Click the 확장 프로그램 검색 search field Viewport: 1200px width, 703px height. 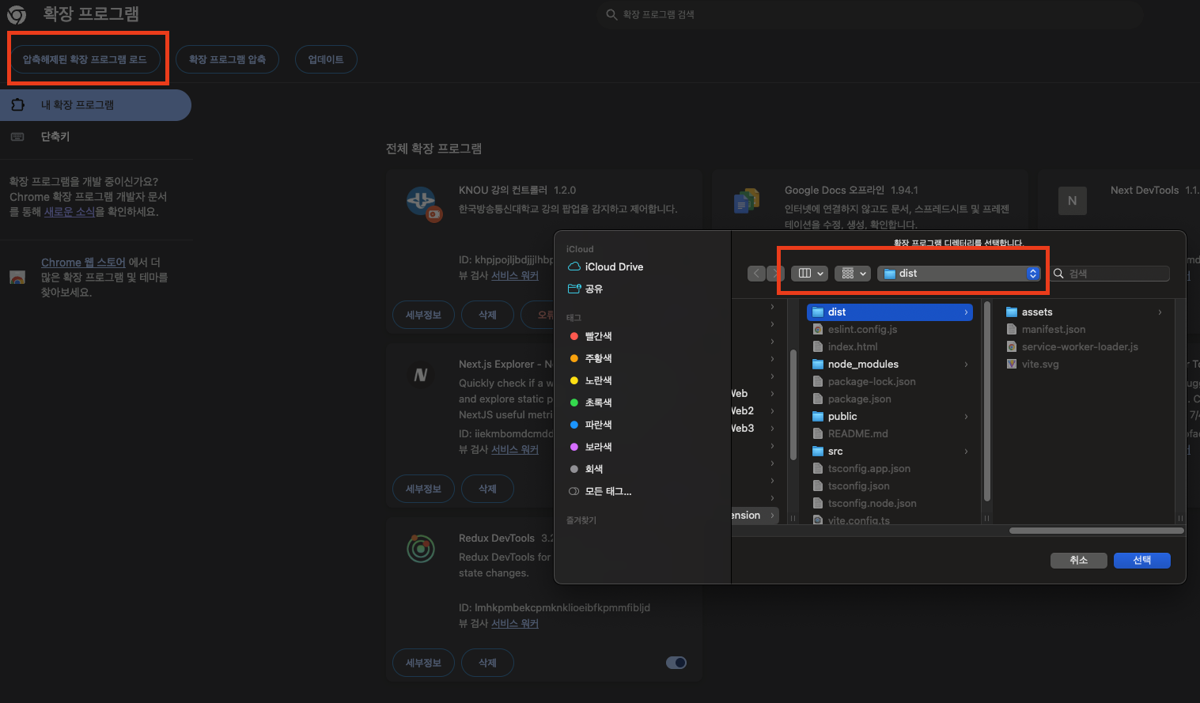(870, 14)
